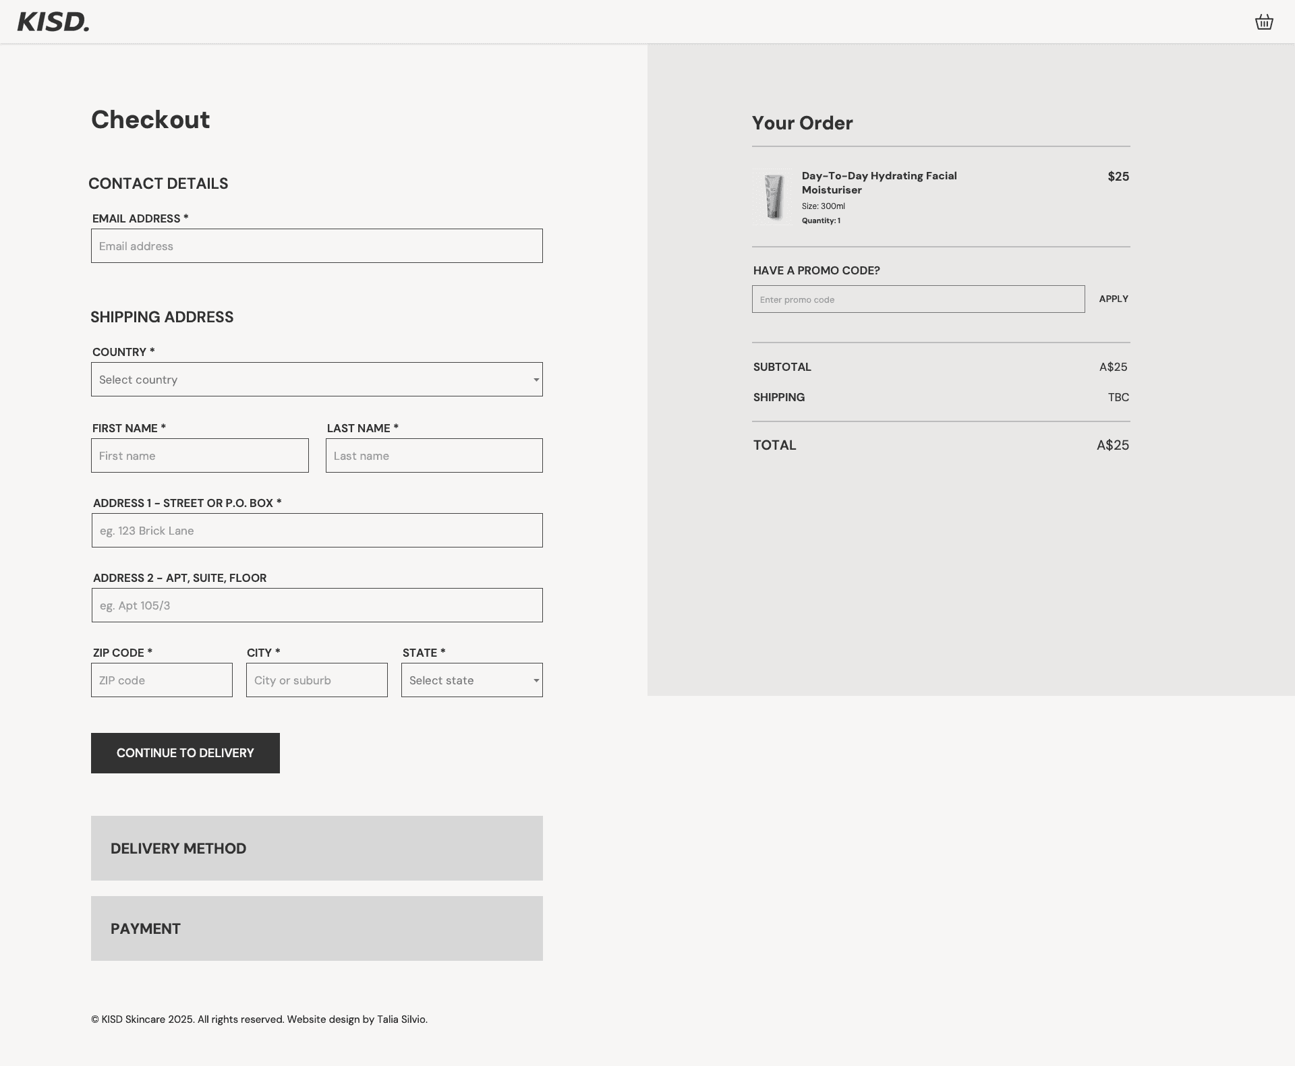This screenshot has height=1066, width=1295.
Task: Expand the Payment section
Action: 316,928
